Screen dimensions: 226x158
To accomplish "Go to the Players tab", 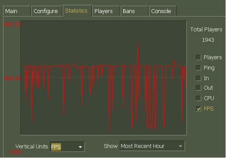I will [x=106, y=11].
